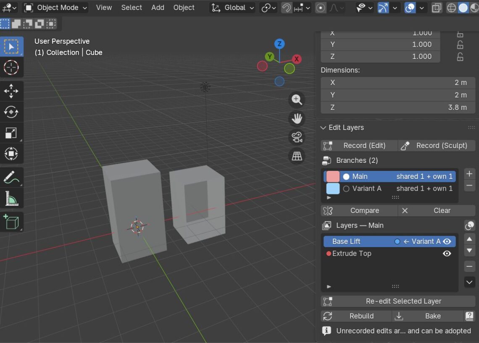Toggle X-ray display in header
Image resolution: width=479 pixels, height=343 pixels.
point(437,8)
